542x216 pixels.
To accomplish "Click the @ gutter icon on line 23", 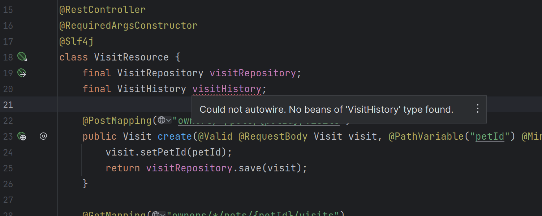I will (43, 136).
